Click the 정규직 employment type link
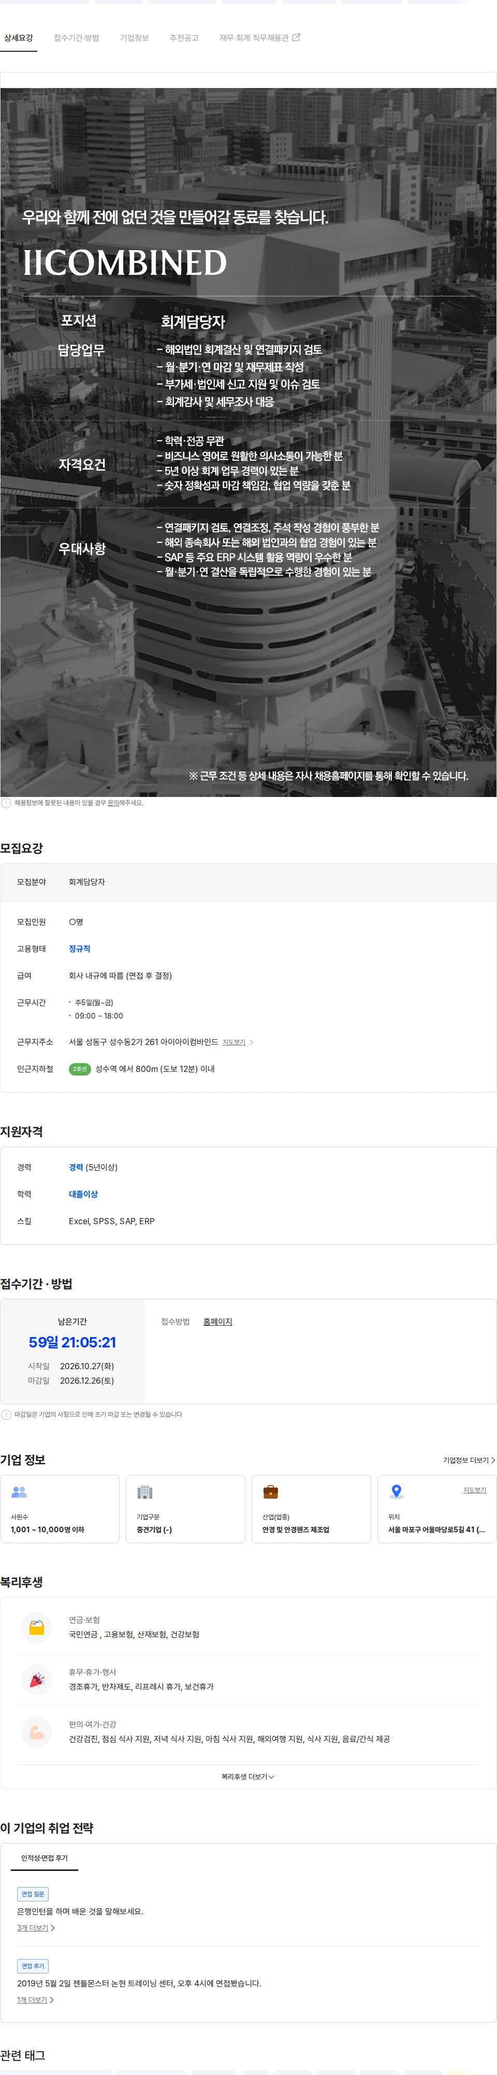The image size is (497, 2075). [x=80, y=949]
